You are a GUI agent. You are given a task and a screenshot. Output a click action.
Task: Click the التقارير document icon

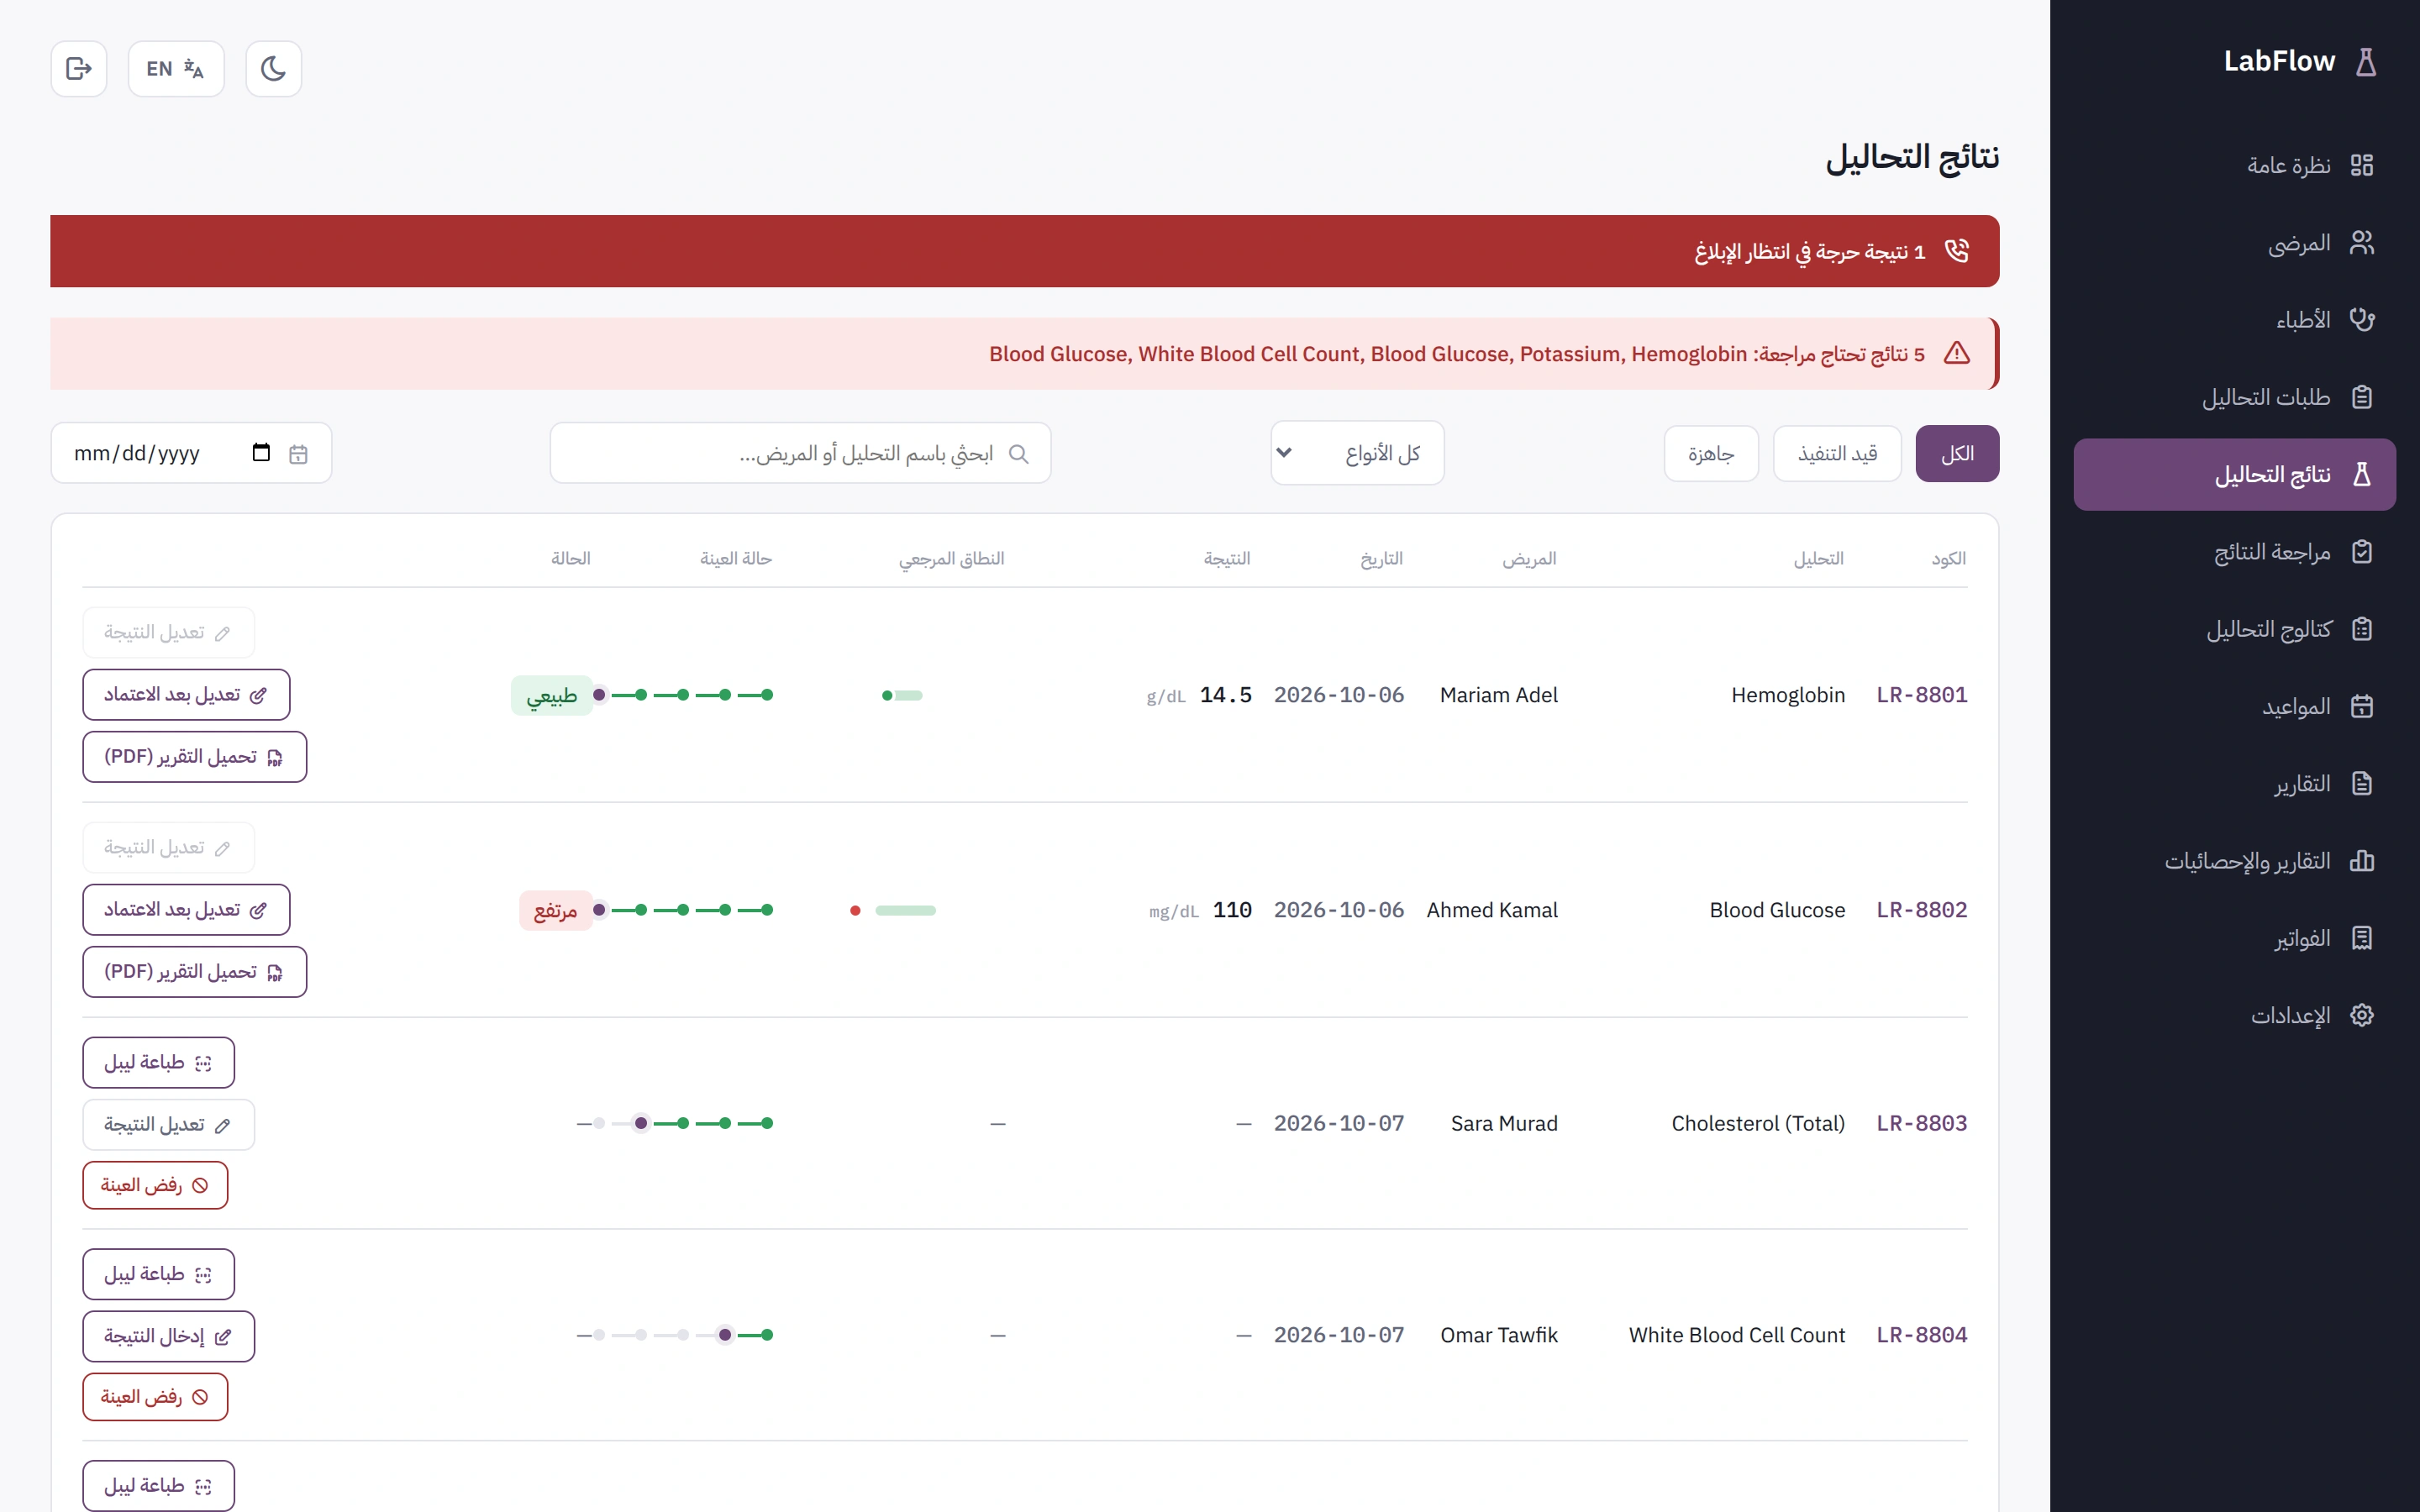point(2362,784)
